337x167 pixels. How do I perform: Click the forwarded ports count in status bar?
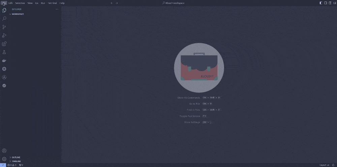(21, 165)
